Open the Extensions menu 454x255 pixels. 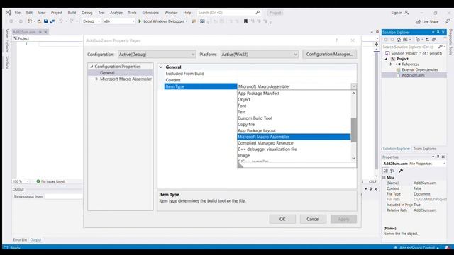coord(150,13)
